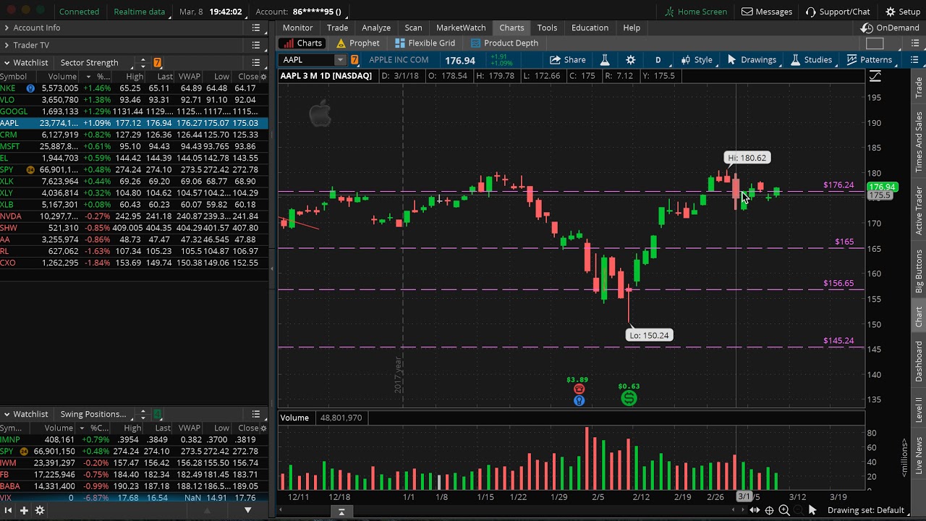Screen dimensions: 926x521
Task: Open the Prophet subtab
Action: coord(357,43)
